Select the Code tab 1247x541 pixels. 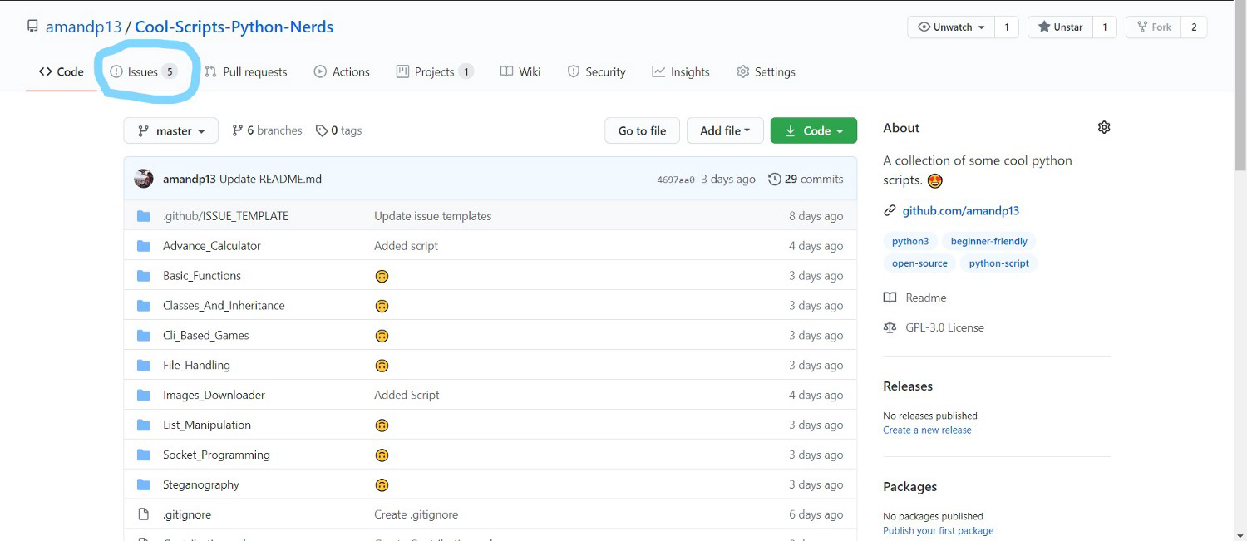tap(62, 71)
